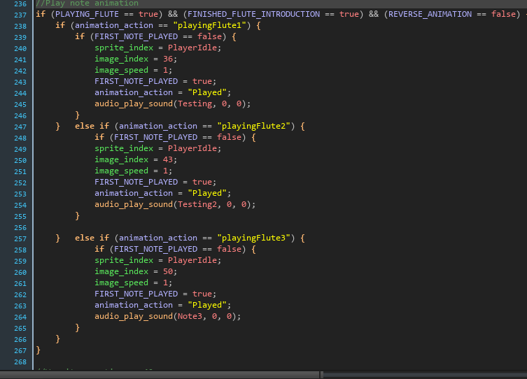The image size is (527, 379).
Task: Click FINISHED_FLUTE_INTRODUCTION on line 237
Action: 254,14
